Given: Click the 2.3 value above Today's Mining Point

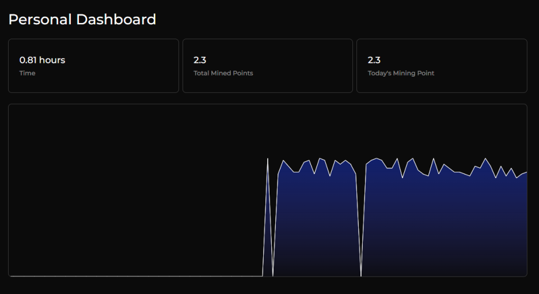Looking at the screenshot, I should (374, 60).
